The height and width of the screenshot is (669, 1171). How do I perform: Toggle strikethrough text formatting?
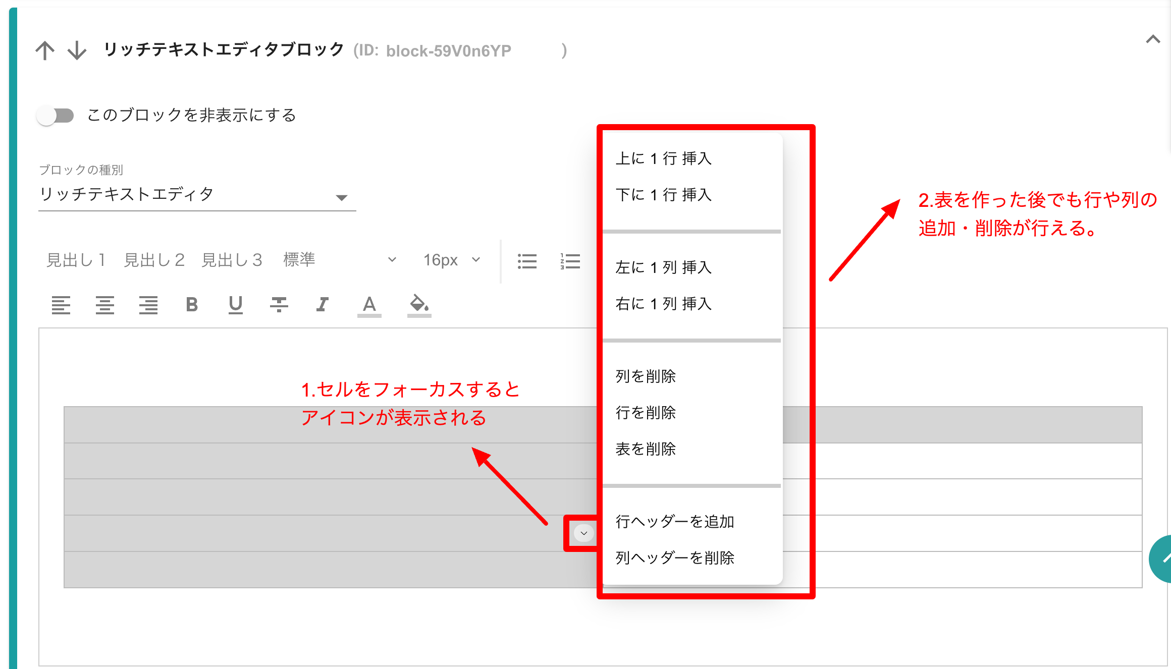pos(279,305)
